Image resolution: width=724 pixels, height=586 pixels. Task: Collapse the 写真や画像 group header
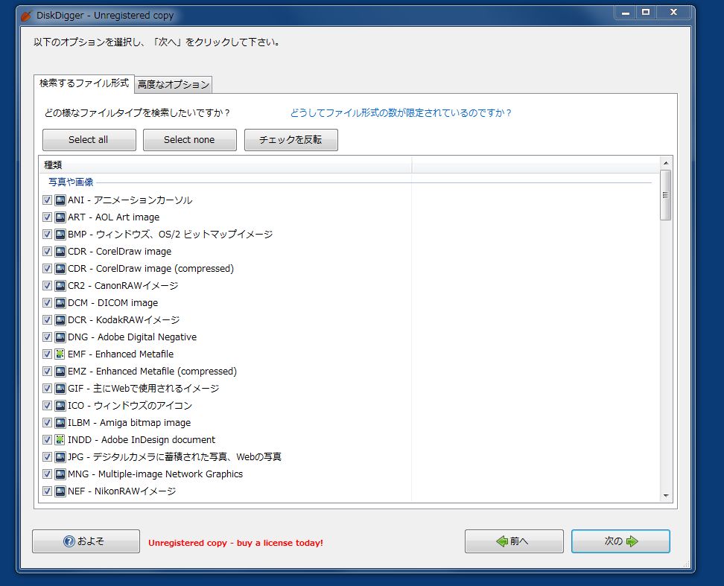click(x=71, y=182)
